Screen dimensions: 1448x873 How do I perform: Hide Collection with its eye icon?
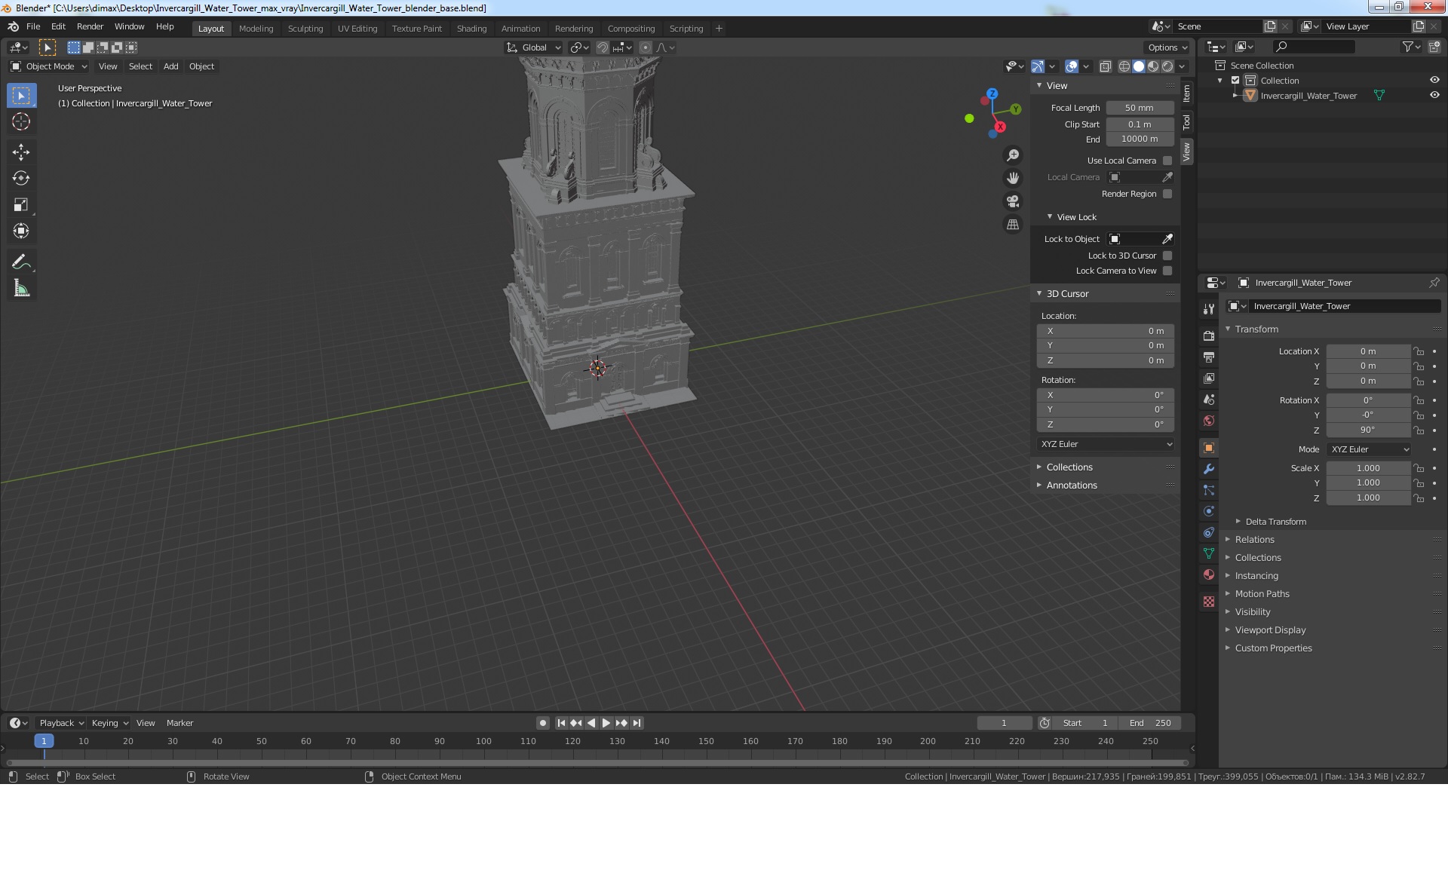(1434, 81)
